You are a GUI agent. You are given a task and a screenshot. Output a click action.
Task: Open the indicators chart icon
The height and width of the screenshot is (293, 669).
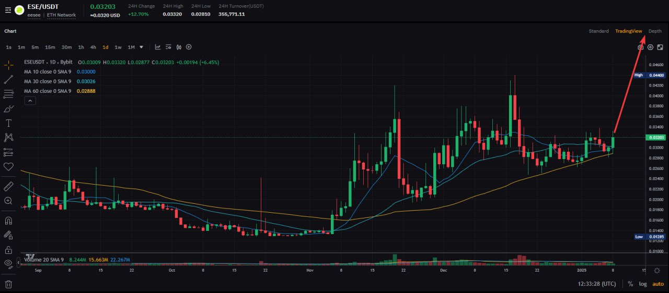(158, 47)
